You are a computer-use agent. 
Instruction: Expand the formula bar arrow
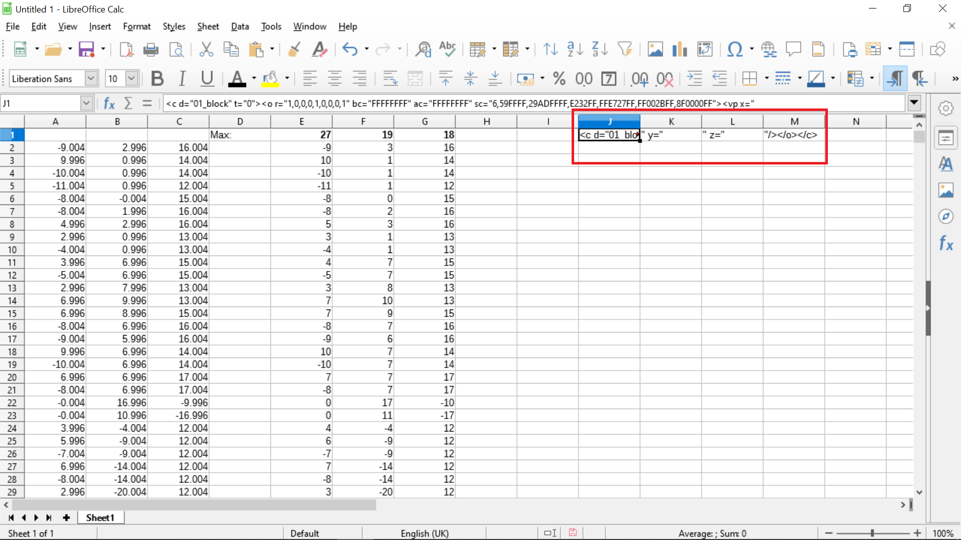[914, 103]
